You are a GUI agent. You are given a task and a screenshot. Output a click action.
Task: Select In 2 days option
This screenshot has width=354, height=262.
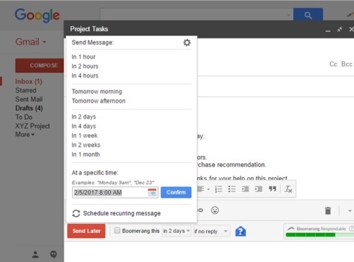(x=84, y=117)
